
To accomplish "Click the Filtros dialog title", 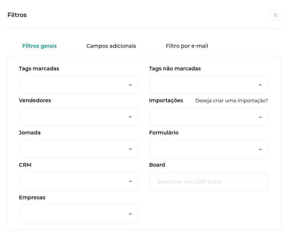I will point(17,15).
